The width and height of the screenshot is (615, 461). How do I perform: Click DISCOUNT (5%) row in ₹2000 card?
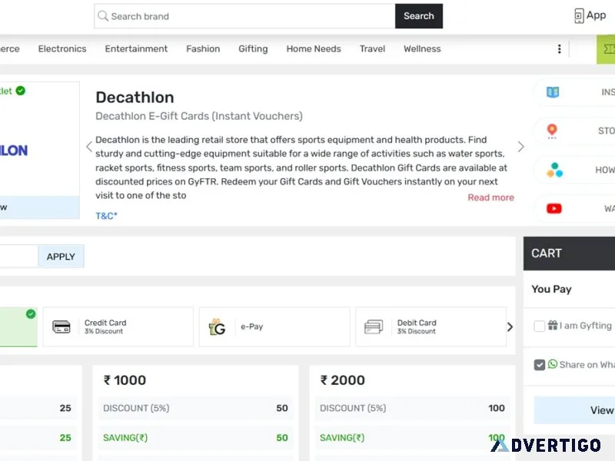point(412,408)
